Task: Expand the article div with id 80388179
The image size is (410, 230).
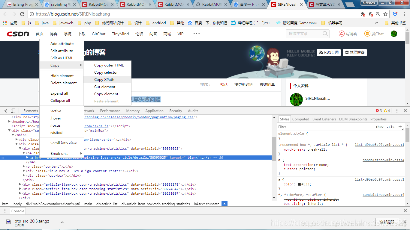Action: coord(20,184)
